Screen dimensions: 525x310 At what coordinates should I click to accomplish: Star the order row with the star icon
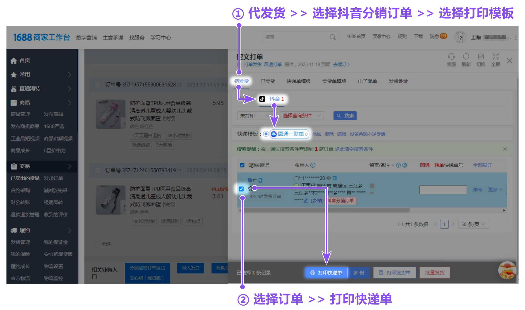250,189
